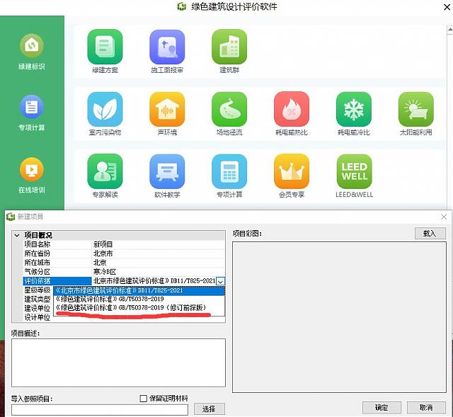This screenshot has height=417, width=453.
Task: Open the 耗电输冷比 snowflake icon
Action: point(354,109)
